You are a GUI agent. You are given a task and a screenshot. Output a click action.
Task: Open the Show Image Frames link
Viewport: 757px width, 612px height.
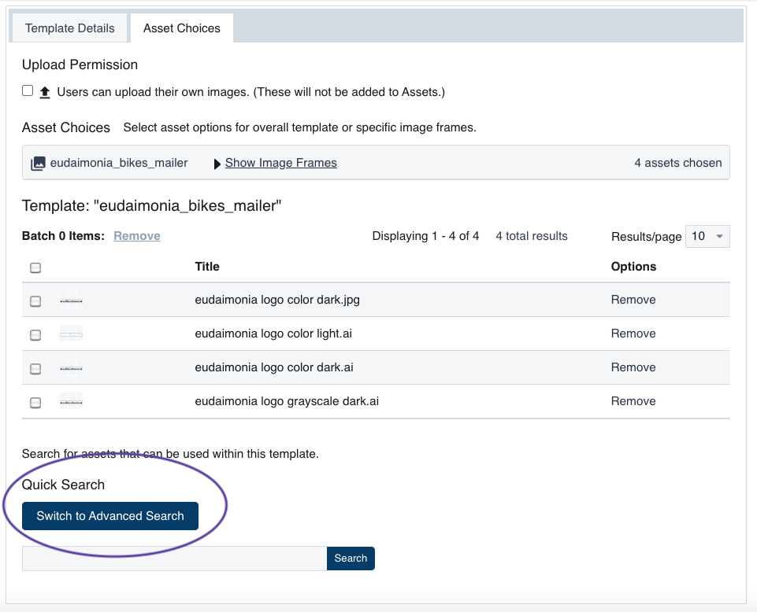(x=281, y=163)
